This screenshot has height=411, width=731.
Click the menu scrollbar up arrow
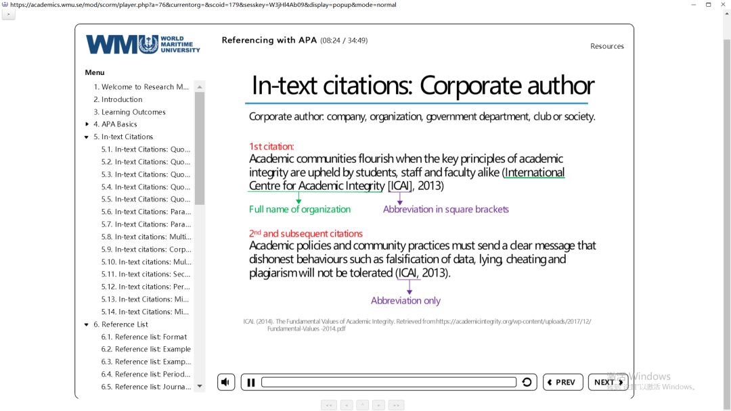(200, 87)
